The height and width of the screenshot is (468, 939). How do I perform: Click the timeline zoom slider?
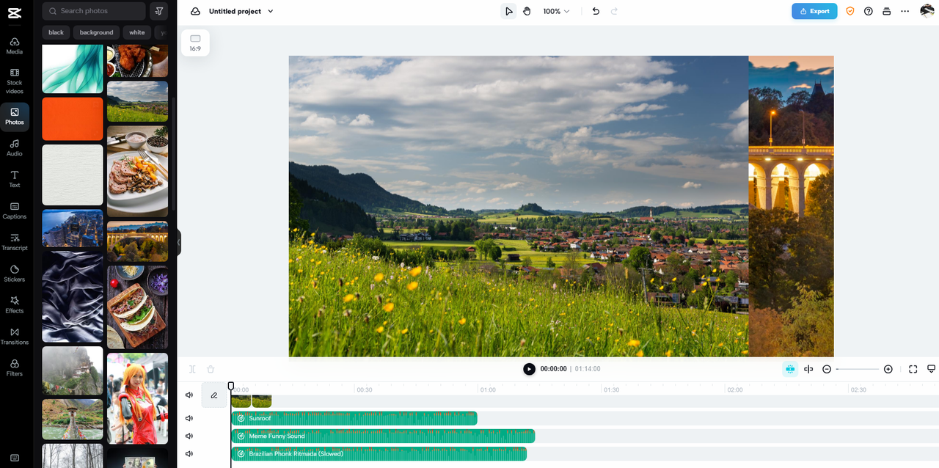[858, 369]
